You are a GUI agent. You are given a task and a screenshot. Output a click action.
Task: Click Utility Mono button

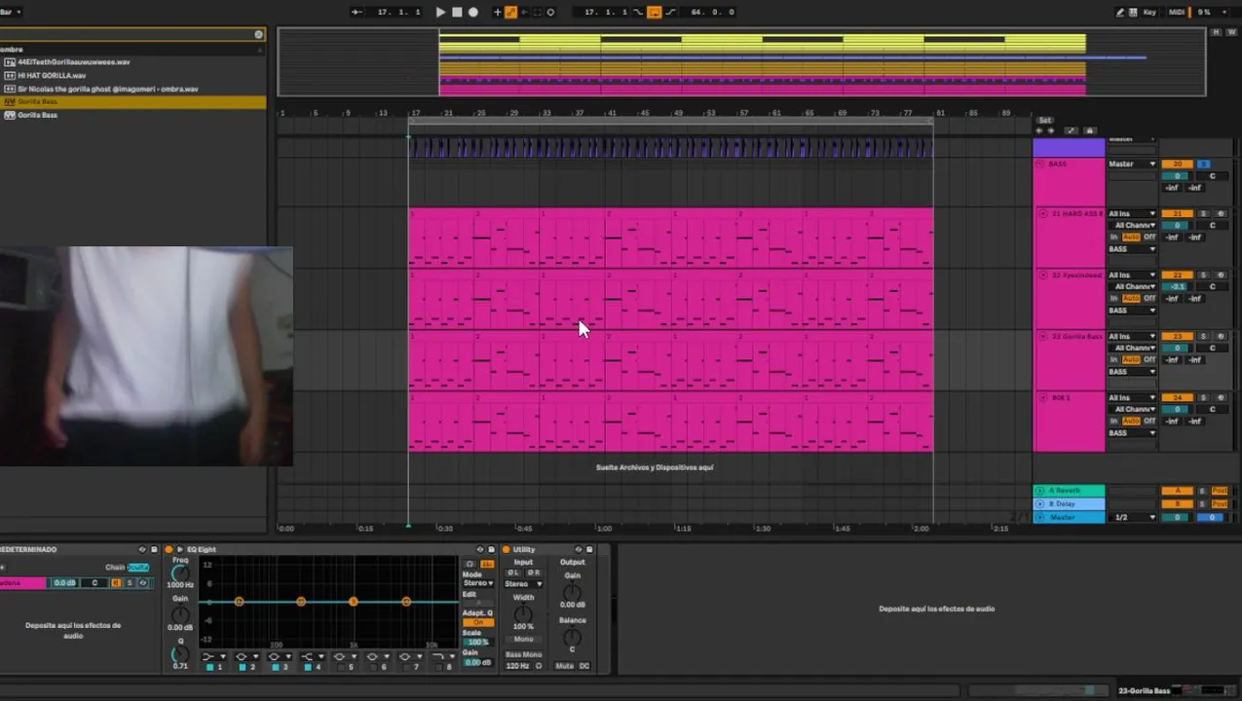tap(523, 639)
